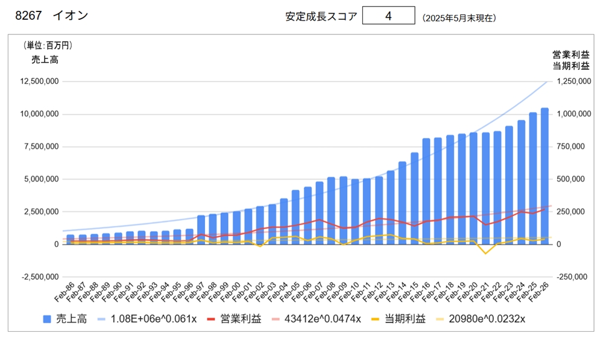Click the Feb-09 x-axis label
Viewport: 603px width, 342px height.
337,292
